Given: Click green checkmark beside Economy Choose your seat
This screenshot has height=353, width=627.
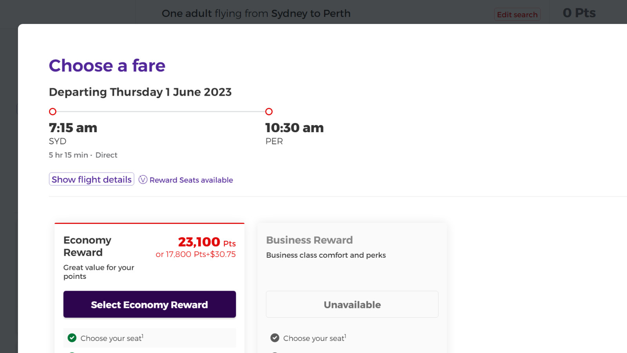Looking at the screenshot, I should point(72,338).
